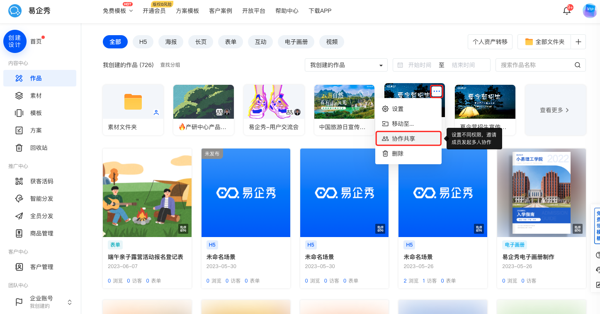Select the H5 filter tab

143,42
